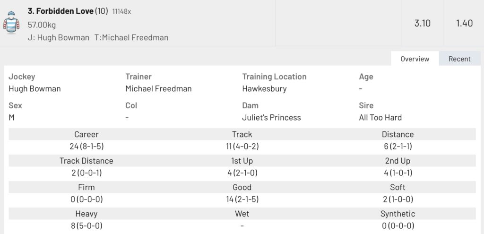Click the Track Distance stats 2 (0-0-1)
Viewport: 484px width, 234px height.
tap(86, 173)
